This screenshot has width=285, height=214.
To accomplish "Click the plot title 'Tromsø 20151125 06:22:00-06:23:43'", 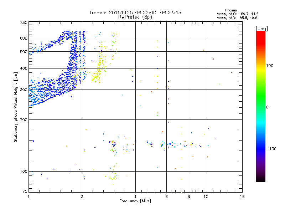I will [x=135, y=12].
